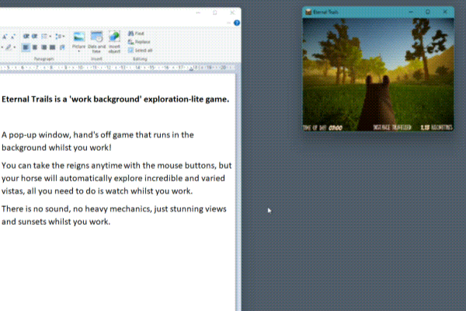Minimize the WordPad window
466x311 pixels.
(x=198, y=12)
